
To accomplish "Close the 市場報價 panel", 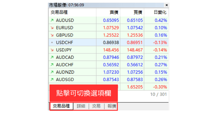I will 166,5.
